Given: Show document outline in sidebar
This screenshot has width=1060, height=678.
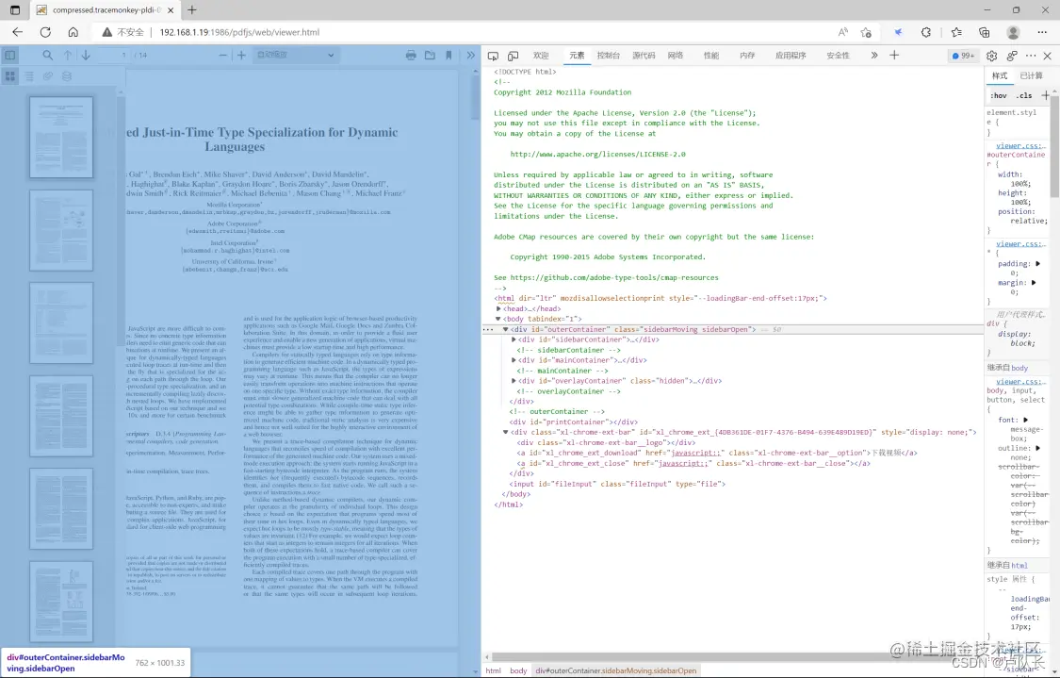Looking at the screenshot, I should pos(29,75).
